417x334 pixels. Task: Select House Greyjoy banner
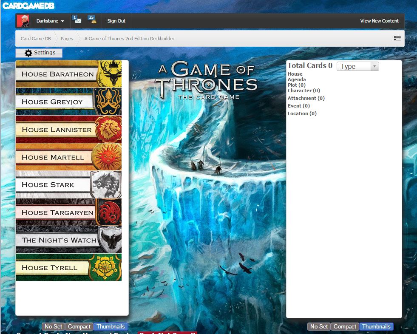tap(68, 102)
